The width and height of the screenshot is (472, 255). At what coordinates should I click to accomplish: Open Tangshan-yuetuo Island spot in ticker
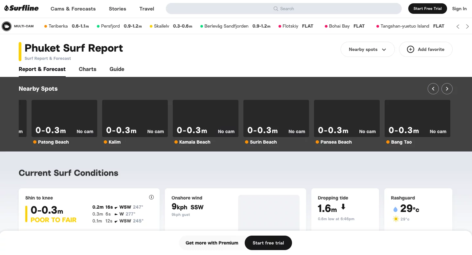tap(410, 26)
